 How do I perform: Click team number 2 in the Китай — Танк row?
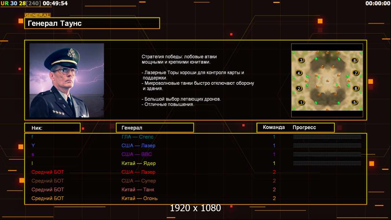pos(274,190)
